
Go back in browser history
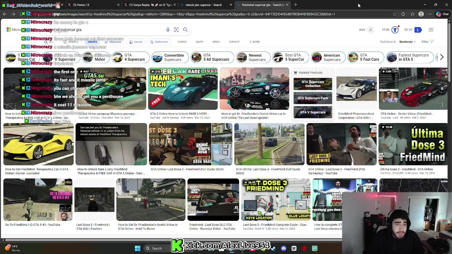(x=5, y=14)
